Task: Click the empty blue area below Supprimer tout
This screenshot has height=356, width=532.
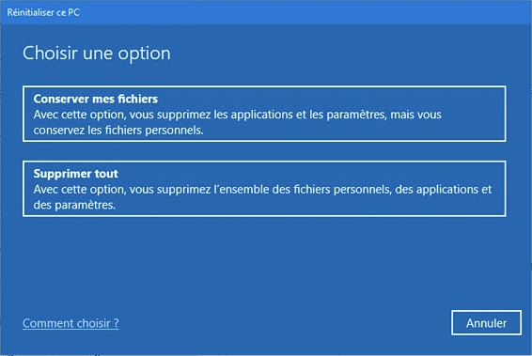Action: tap(264, 261)
